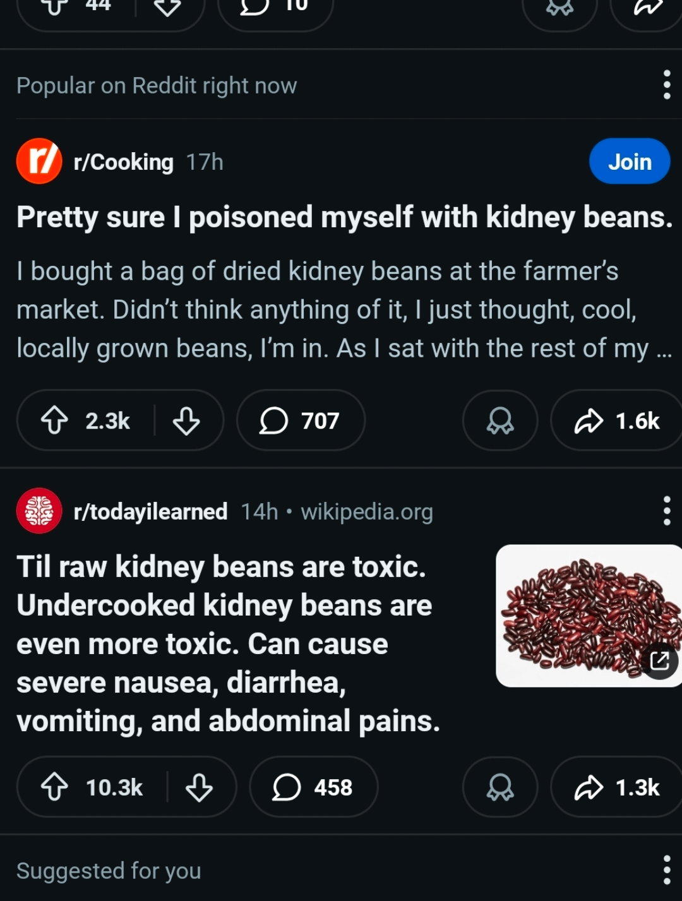This screenshot has height=901, width=682.
Task: Upvote the r/todayilearned kidney beans post
Action: [x=55, y=787]
